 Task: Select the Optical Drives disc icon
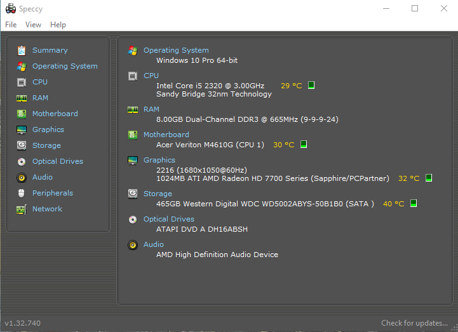click(x=22, y=161)
